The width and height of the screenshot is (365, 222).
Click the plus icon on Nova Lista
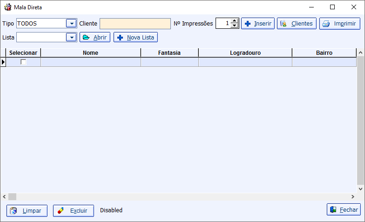click(x=120, y=38)
